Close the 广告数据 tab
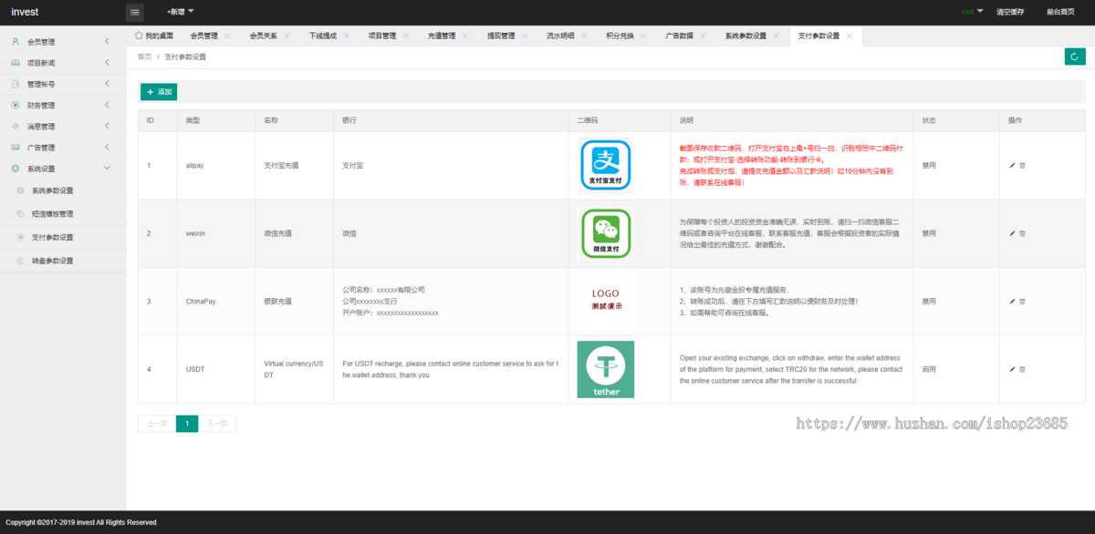Image resolution: width=1095 pixels, height=534 pixels. tap(704, 36)
